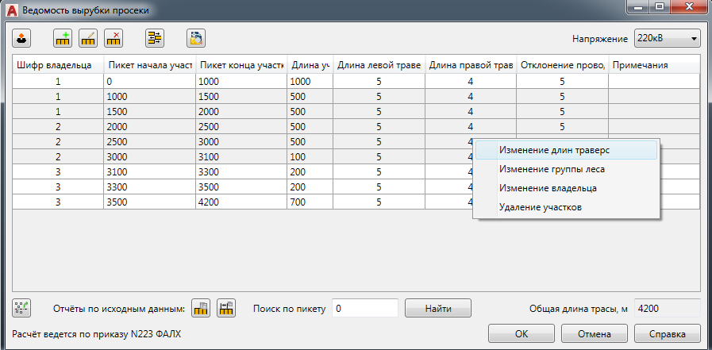This screenshot has height=350, width=712.
Task: Click the import data icon in toolbar
Action: coord(22,38)
